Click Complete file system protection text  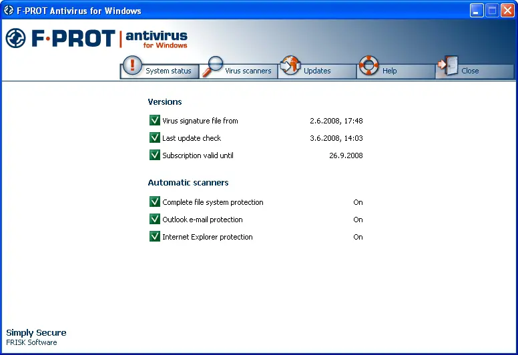pyautogui.click(x=213, y=202)
